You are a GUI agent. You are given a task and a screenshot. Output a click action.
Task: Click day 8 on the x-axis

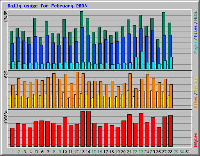54,152
